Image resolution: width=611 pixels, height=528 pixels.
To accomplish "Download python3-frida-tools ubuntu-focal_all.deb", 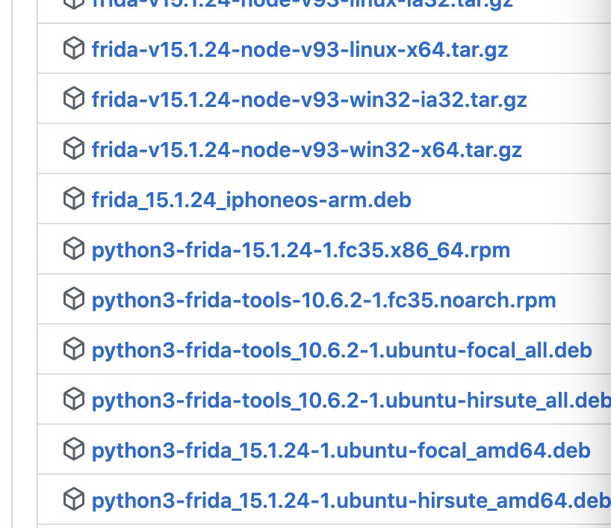I will pyautogui.click(x=341, y=351).
